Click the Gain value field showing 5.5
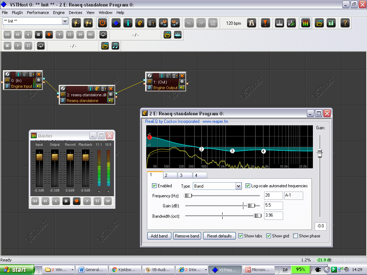The width and height of the screenshot is (367, 275). pyautogui.click(x=273, y=206)
